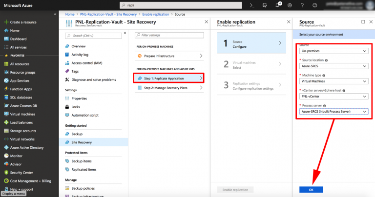Open Diagnose and solve problems
This screenshot has width=375, height=197.
click(94, 80)
